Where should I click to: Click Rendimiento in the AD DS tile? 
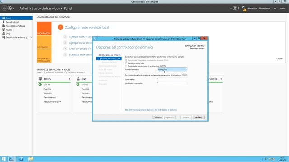[x=49, y=97]
